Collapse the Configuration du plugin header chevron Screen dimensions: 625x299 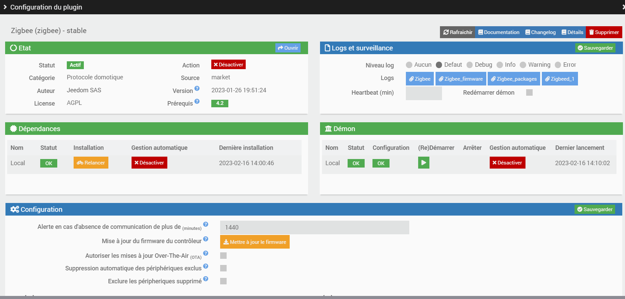5,7
